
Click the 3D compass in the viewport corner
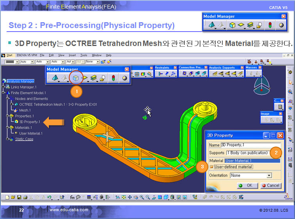coord(261,85)
